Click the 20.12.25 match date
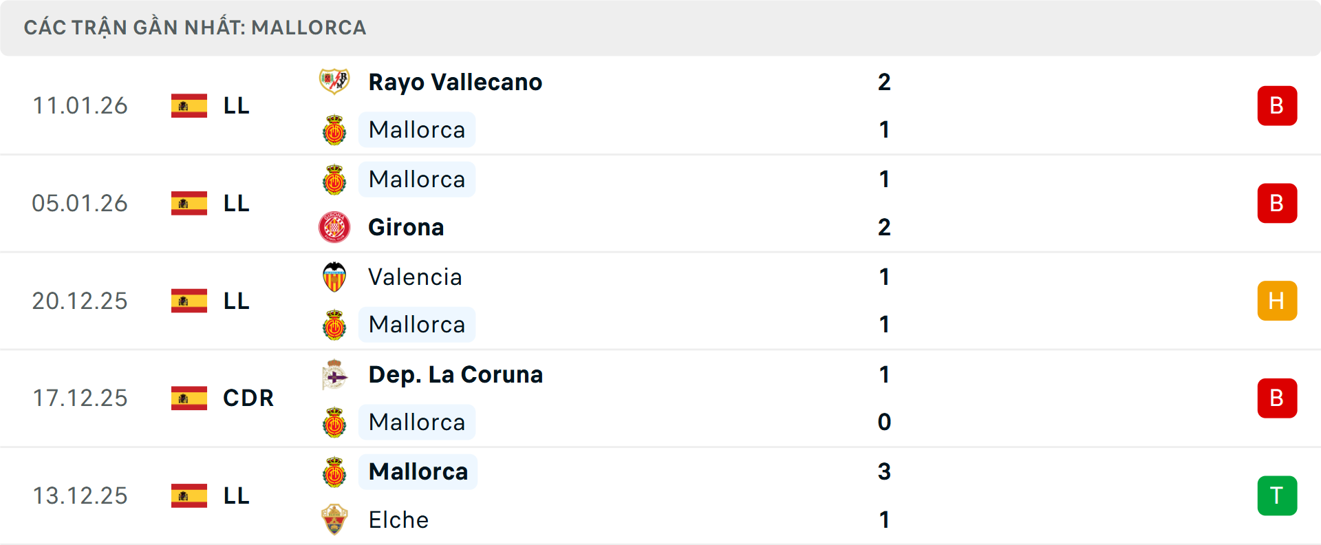The image size is (1321, 545). click(80, 301)
